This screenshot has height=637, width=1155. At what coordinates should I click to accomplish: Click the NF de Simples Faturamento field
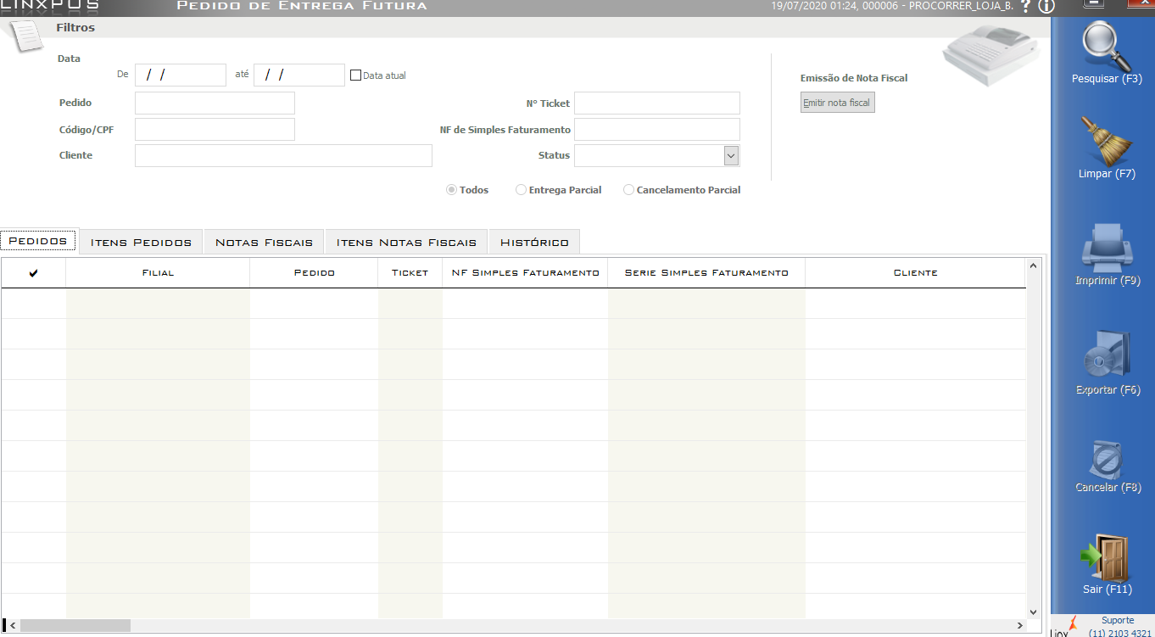pyautogui.click(x=657, y=129)
